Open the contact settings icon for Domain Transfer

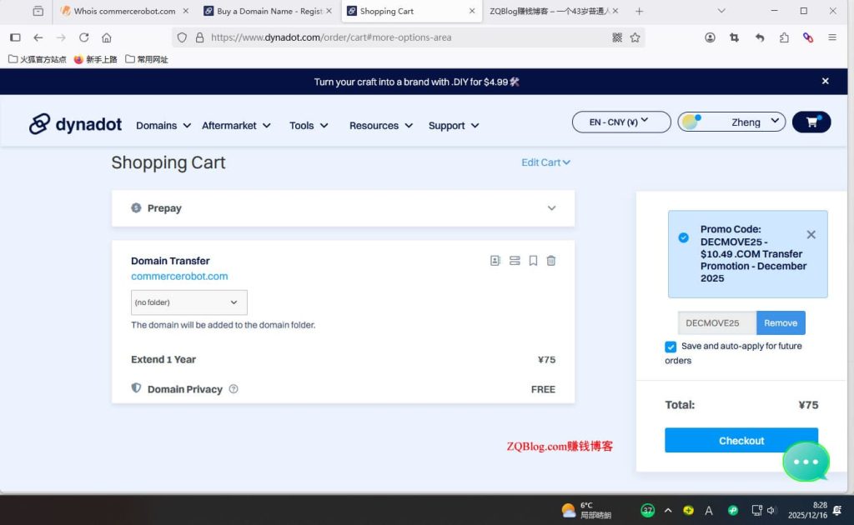pos(495,261)
